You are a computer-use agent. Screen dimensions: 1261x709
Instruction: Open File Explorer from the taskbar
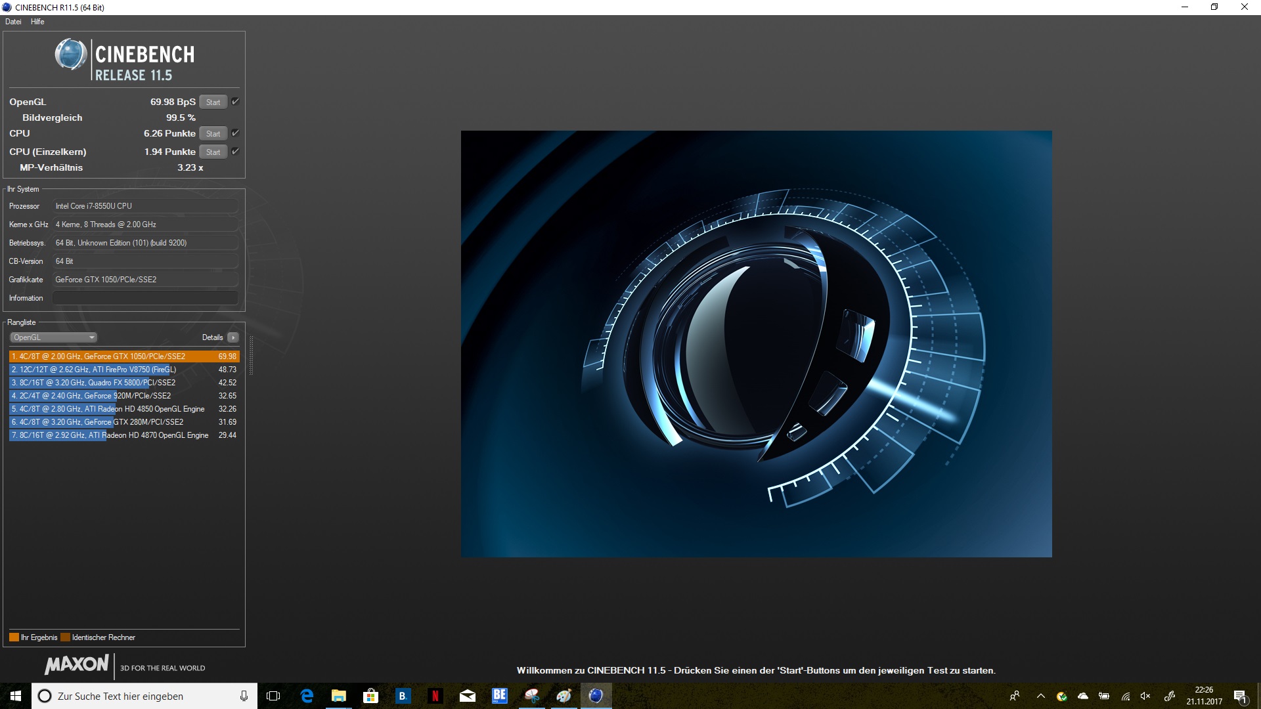(339, 696)
